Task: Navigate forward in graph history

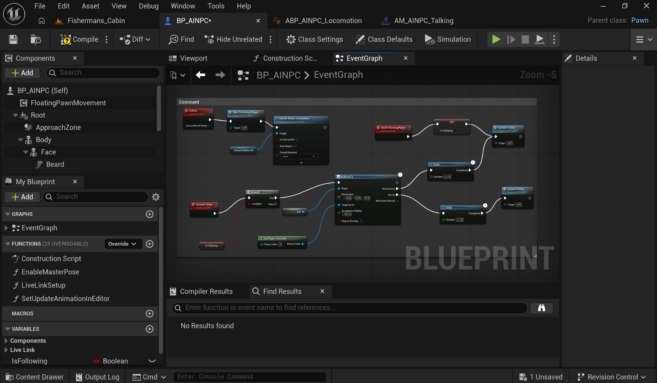Action: tap(220, 75)
